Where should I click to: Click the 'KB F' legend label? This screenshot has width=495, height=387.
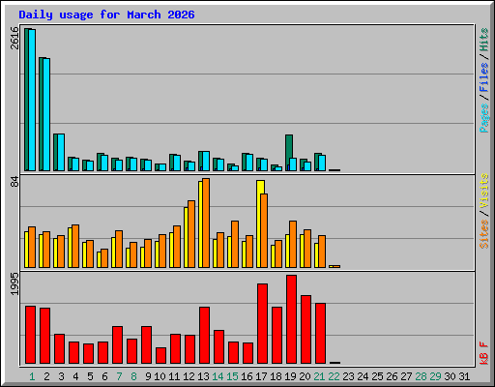click(484, 353)
